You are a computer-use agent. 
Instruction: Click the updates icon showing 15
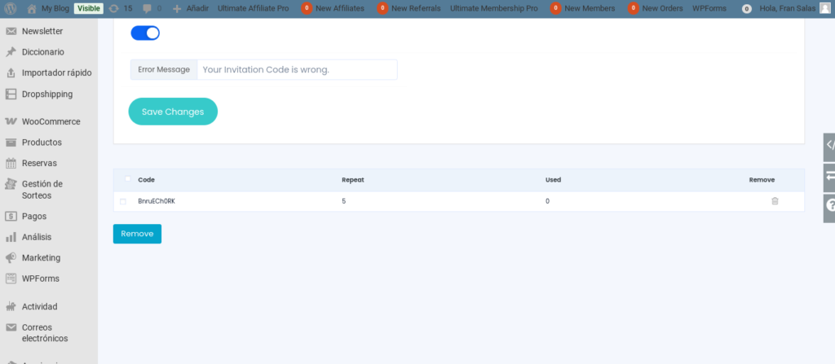tap(113, 8)
